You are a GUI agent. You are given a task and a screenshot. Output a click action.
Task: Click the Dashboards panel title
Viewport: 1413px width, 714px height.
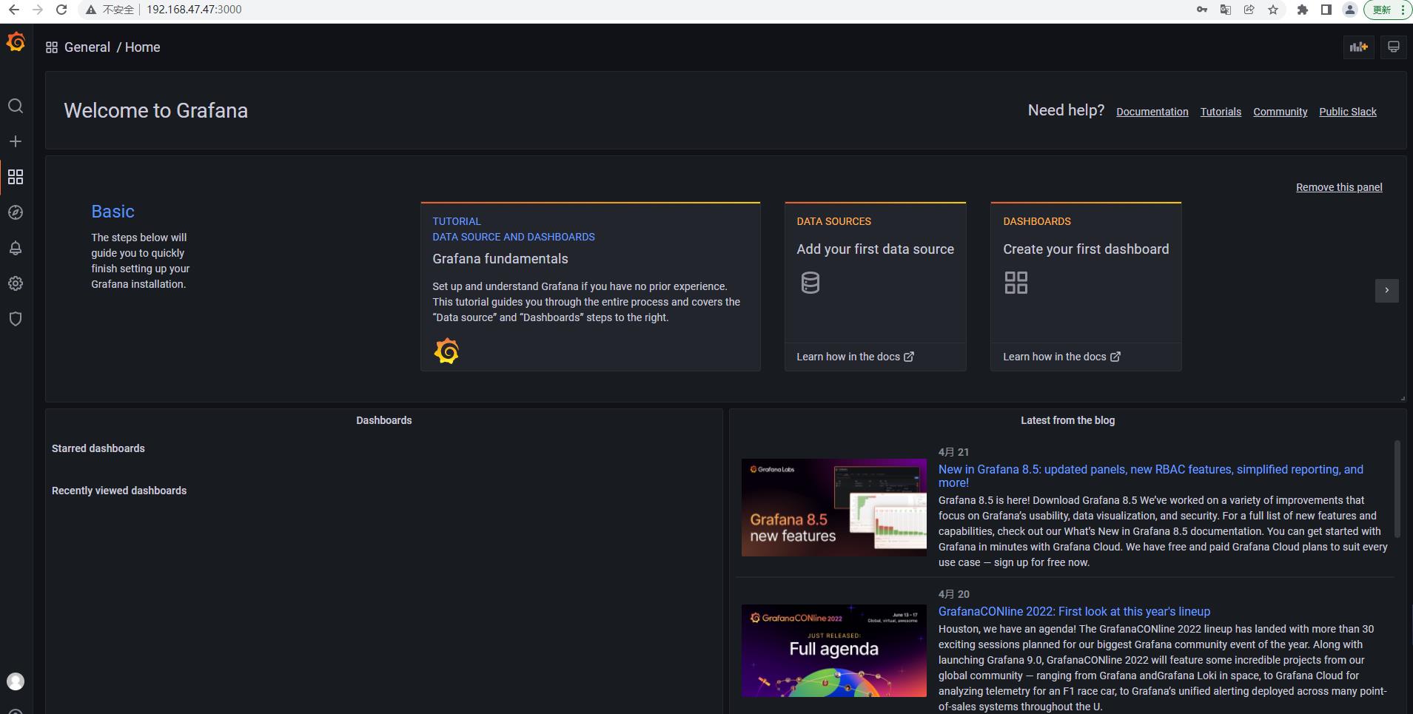click(383, 420)
